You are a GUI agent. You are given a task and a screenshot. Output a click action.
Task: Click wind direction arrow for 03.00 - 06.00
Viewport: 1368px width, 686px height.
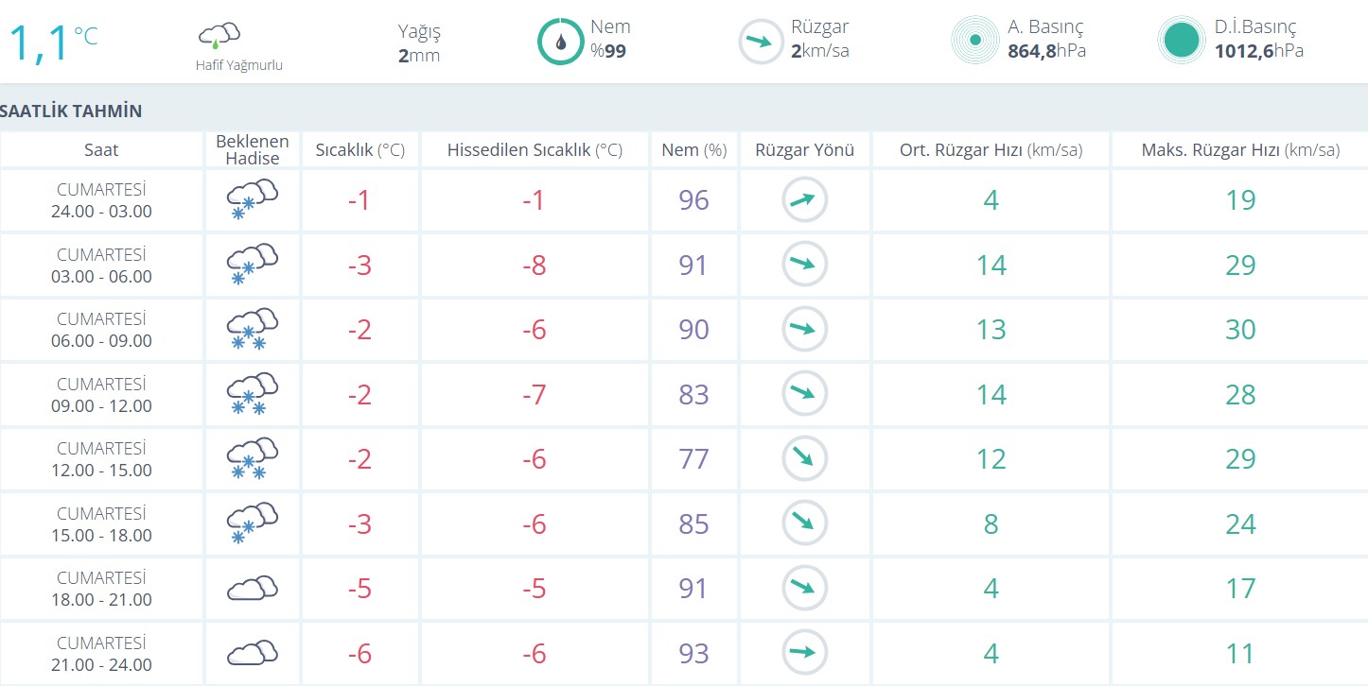(804, 265)
